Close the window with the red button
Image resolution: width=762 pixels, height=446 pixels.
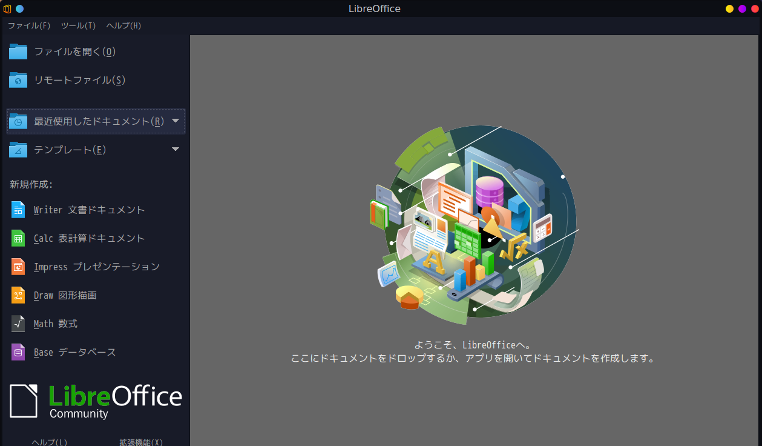coord(755,8)
